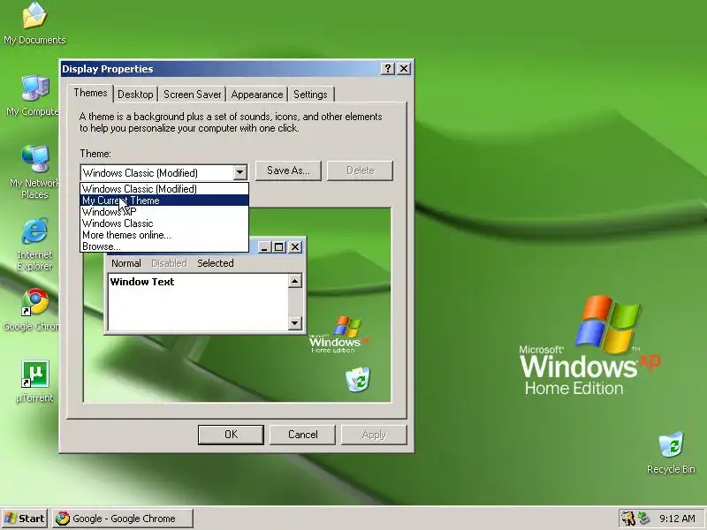707x530 pixels.
Task: Switch to the Desktop tab
Action: click(x=135, y=95)
